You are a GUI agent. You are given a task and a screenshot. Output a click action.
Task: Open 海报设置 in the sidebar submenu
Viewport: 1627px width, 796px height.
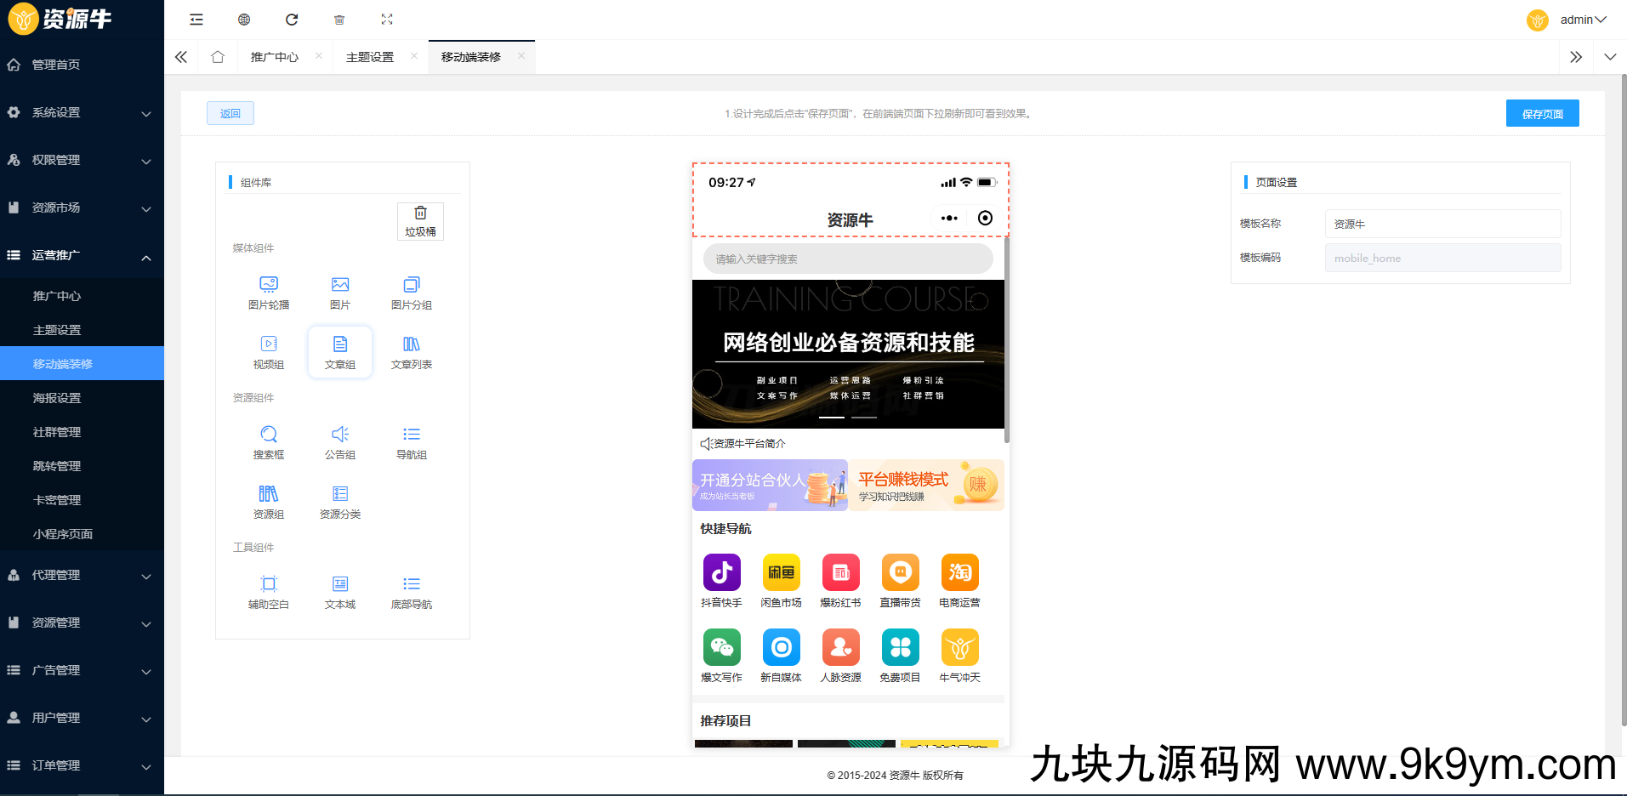[57, 398]
